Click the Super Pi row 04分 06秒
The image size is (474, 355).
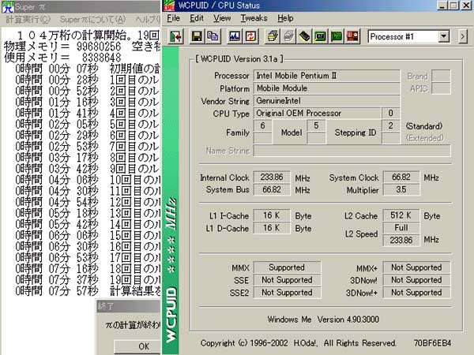point(88,180)
